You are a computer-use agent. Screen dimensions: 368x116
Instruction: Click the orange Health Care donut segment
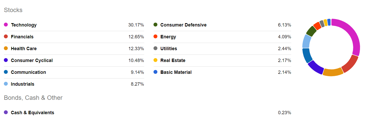coord(333,72)
